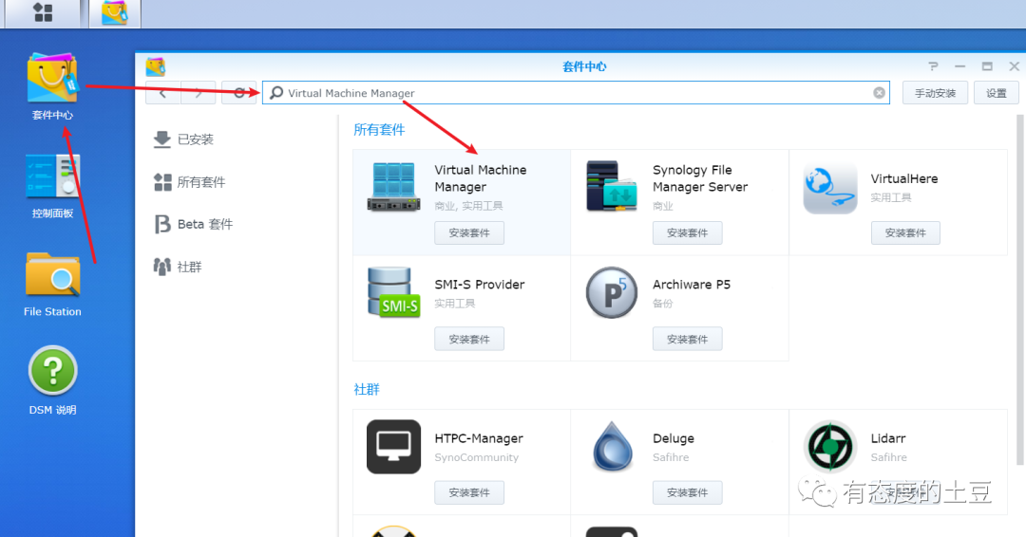Viewport: 1026px width, 537px height.
Task: Click the Synology File Manager Server title
Action: [700, 178]
